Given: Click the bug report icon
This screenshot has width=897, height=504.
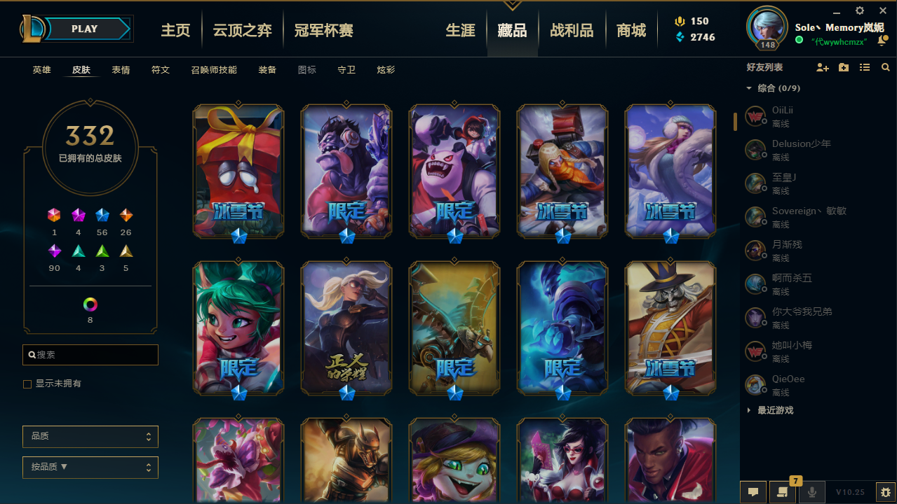Looking at the screenshot, I should (886, 492).
